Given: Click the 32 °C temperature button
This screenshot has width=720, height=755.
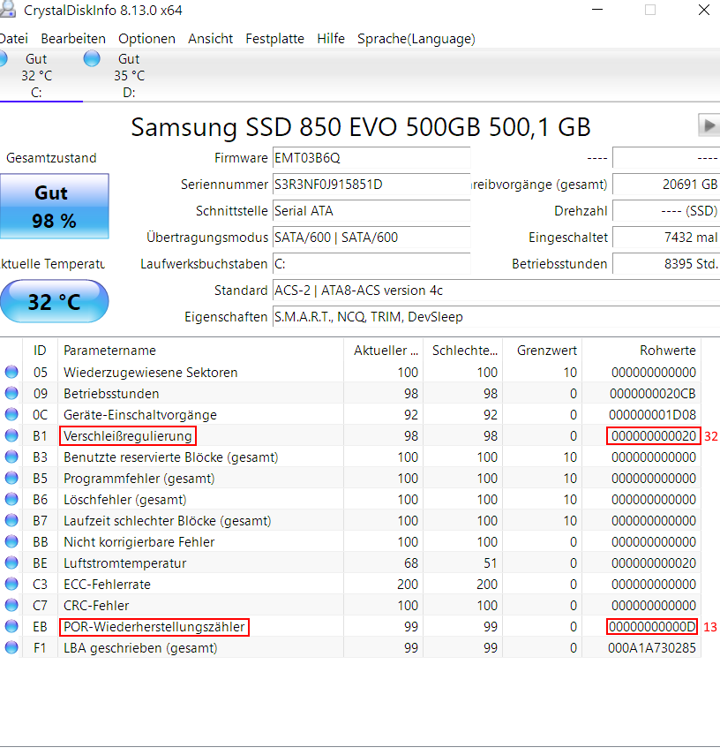Looking at the screenshot, I should coord(55,301).
